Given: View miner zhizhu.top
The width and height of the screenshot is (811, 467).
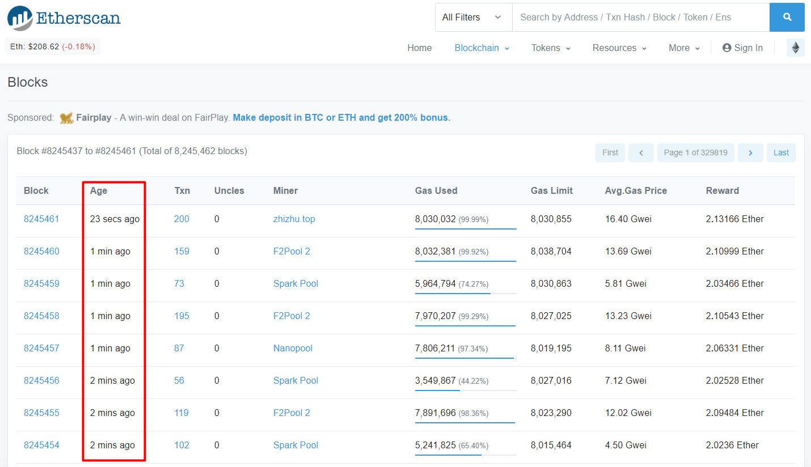Looking at the screenshot, I should click(x=294, y=219).
